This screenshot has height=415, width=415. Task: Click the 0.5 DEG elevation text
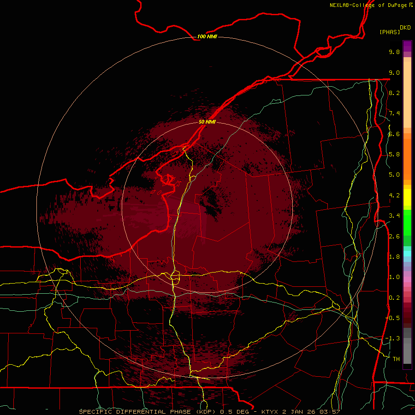click(235, 412)
